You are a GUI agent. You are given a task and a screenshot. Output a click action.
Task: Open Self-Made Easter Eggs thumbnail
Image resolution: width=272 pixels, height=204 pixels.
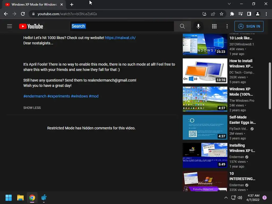(205, 127)
